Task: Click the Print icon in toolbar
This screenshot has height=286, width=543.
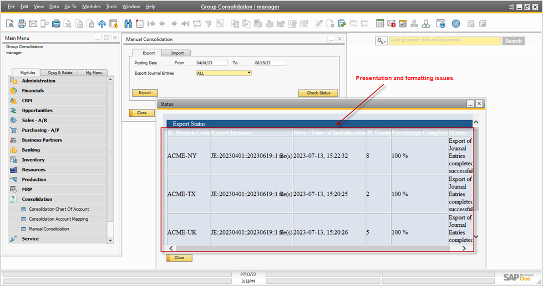Action: pyautogui.click(x=22, y=24)
